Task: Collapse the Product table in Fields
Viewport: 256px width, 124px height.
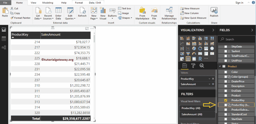Action: pos(220,66)
